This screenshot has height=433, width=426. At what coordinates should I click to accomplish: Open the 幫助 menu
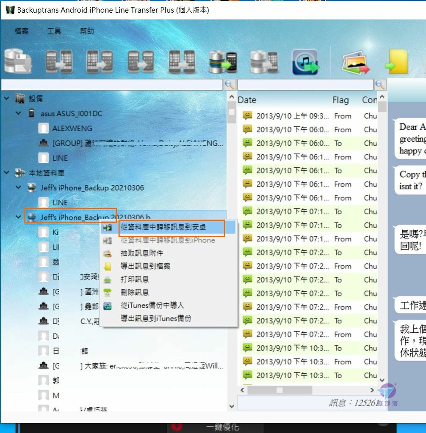pos(87,31)
